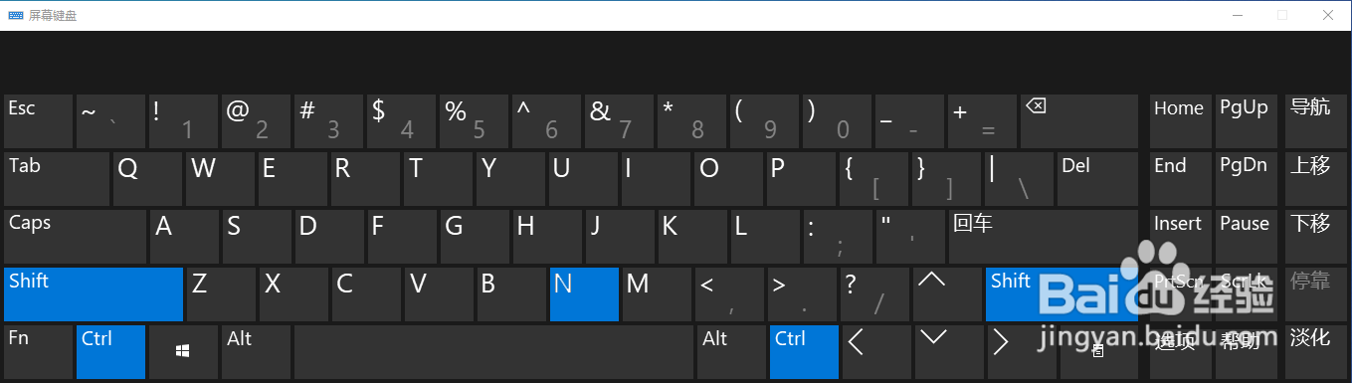
Task: Click the on-screen keyboard title icon
Action: point(16,15)
